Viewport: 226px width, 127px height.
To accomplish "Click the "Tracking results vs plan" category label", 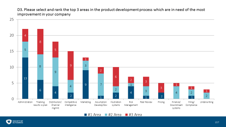I will (40, 103).
